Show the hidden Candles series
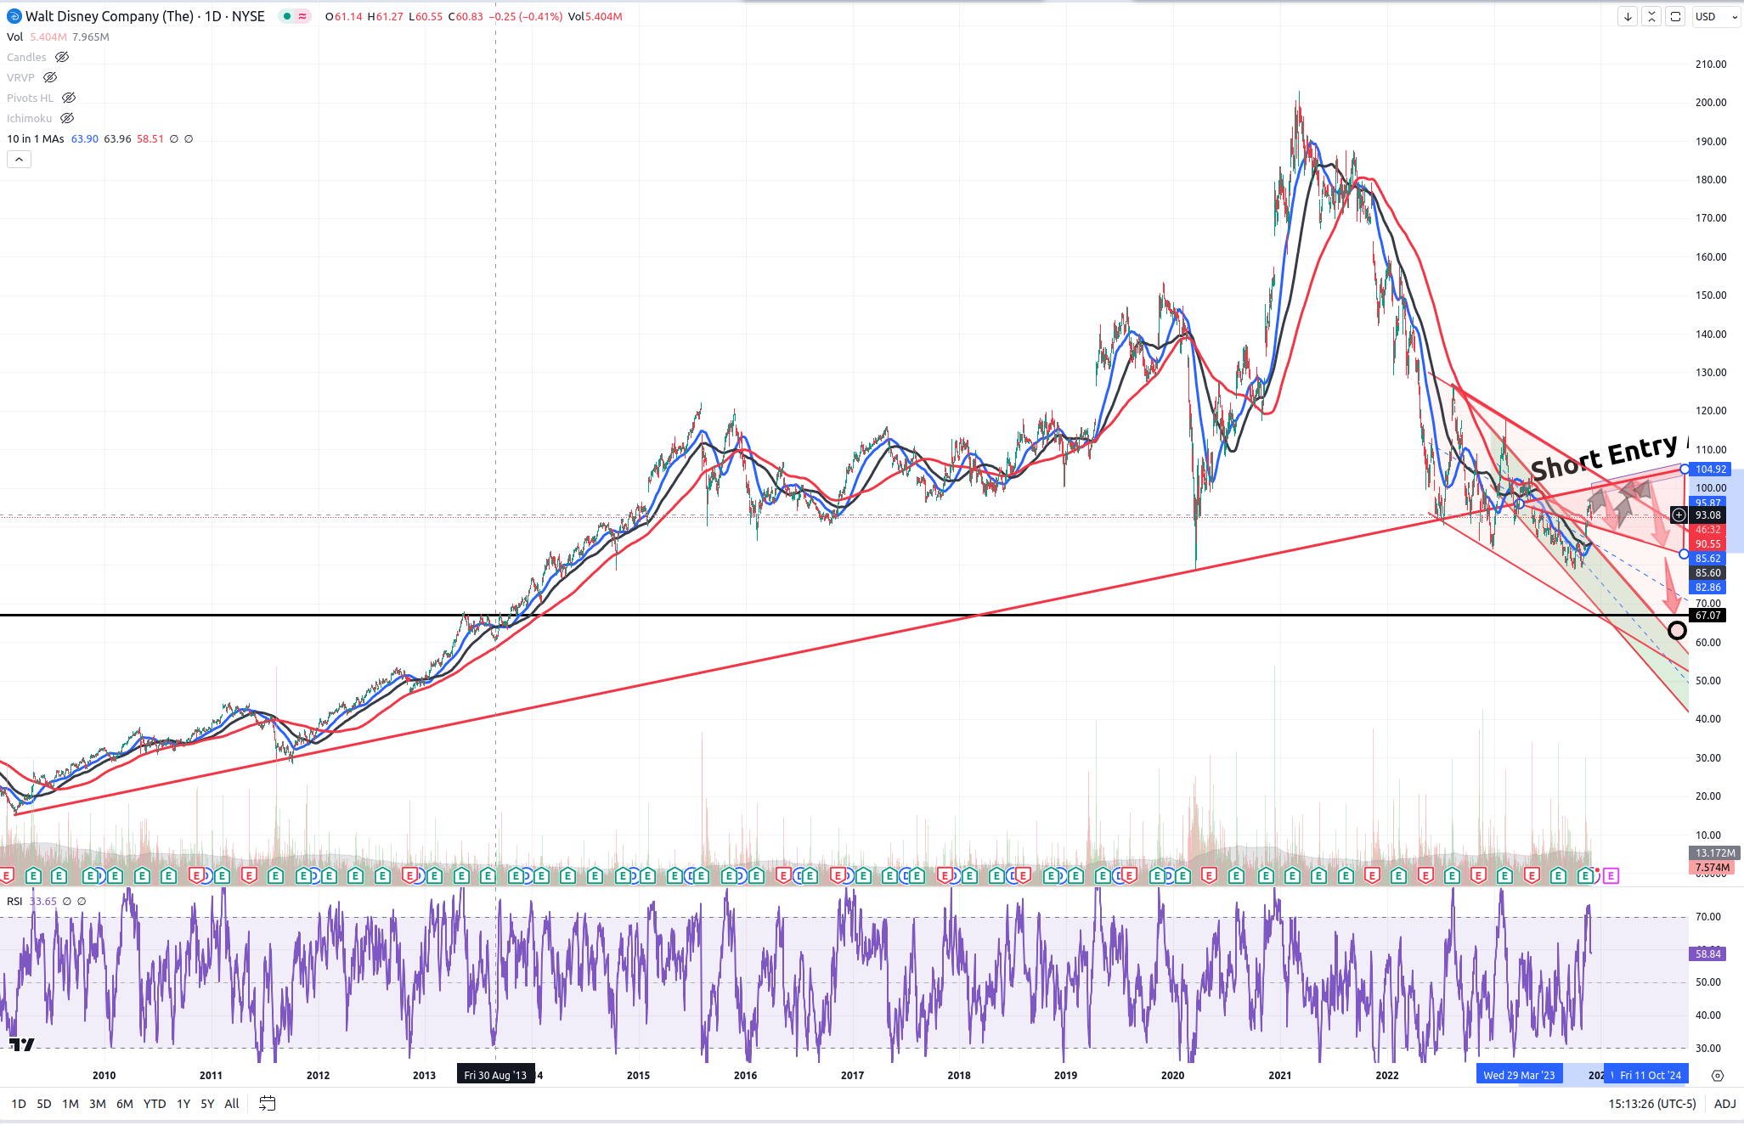The image size is (1744, 1125). tap(62, 57)
